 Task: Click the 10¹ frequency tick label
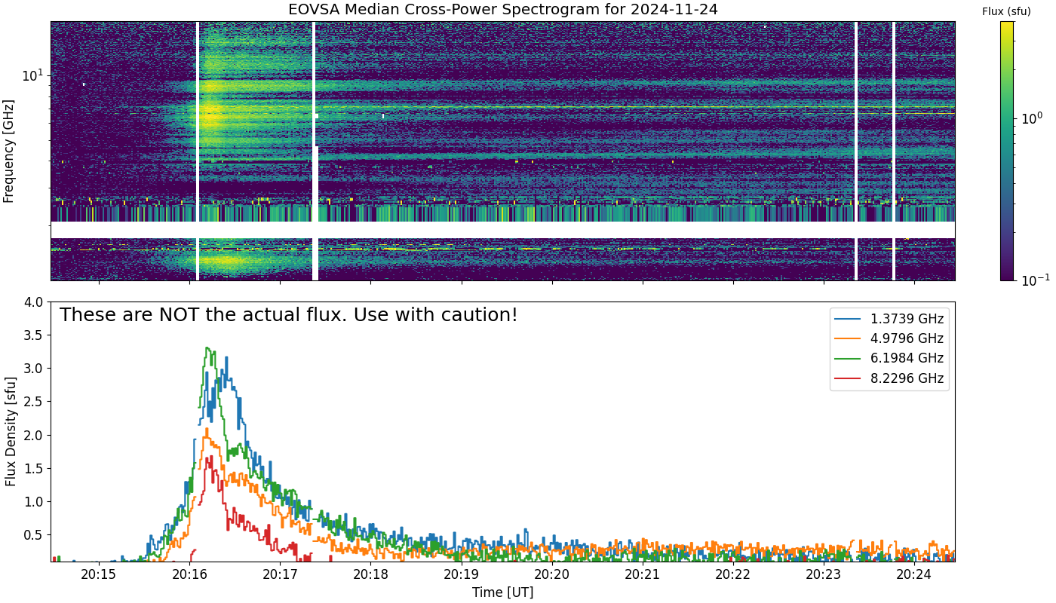(33, 75)
